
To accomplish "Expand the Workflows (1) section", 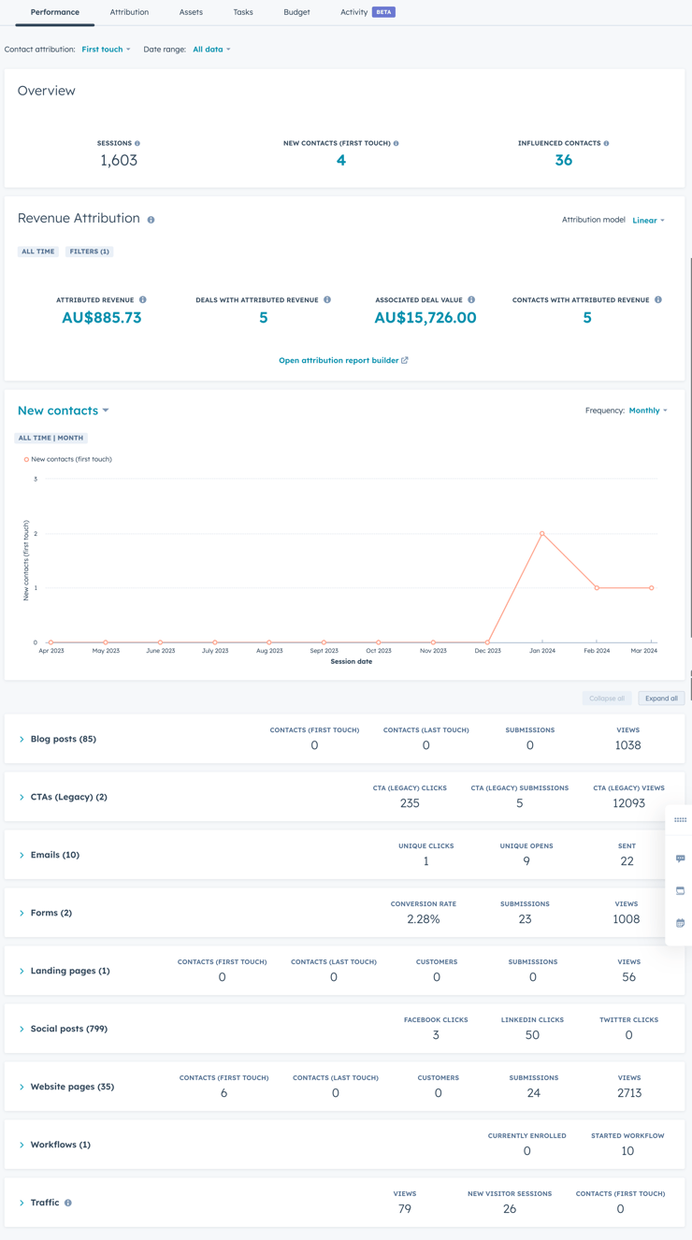I will coord(22,1146).
